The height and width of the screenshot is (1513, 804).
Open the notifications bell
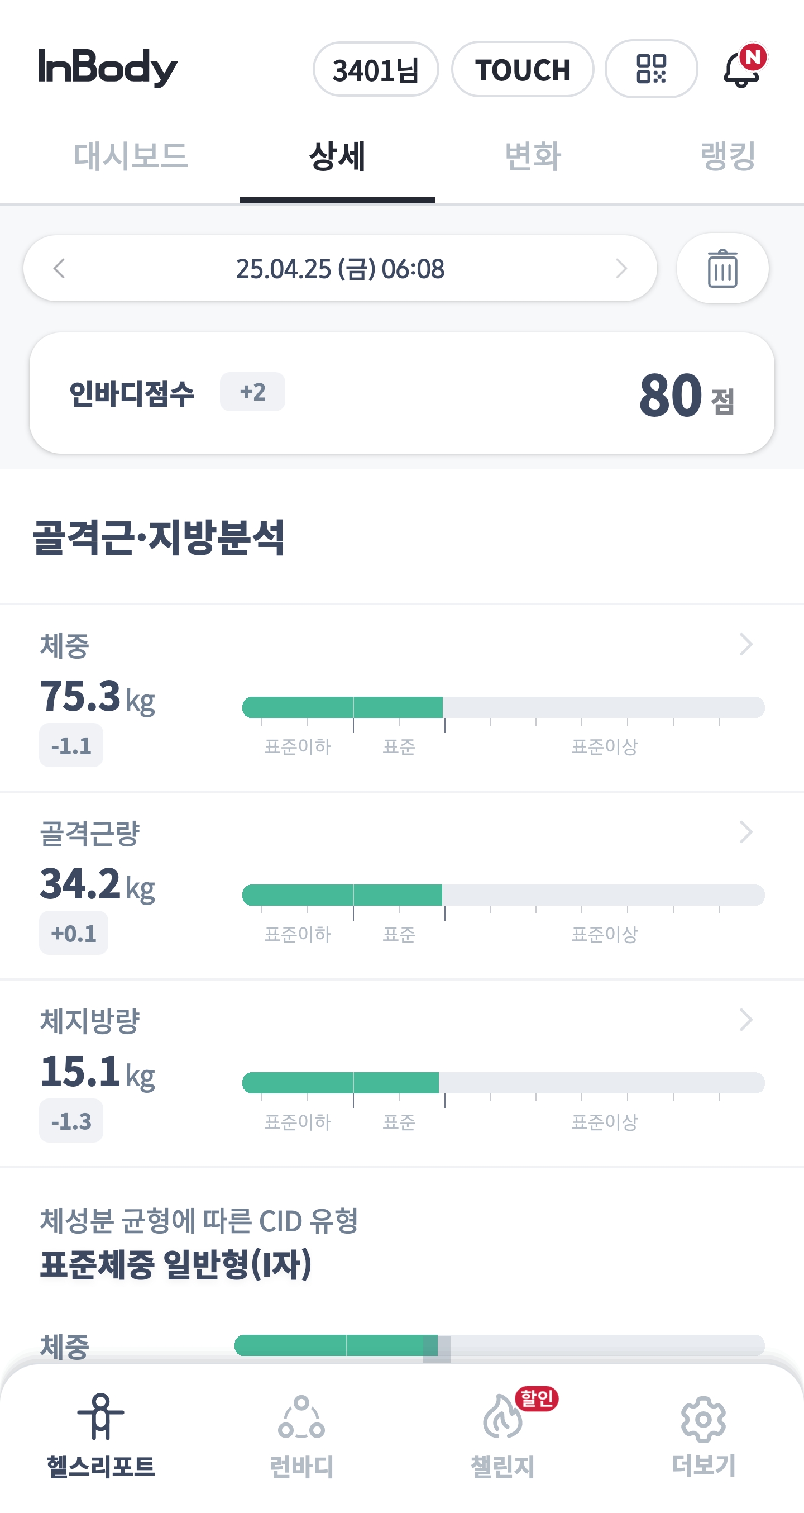[x=743, y=69]
